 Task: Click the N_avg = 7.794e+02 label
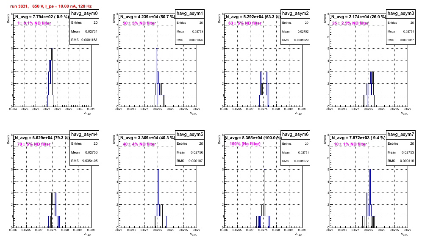[x=42, y=17]
